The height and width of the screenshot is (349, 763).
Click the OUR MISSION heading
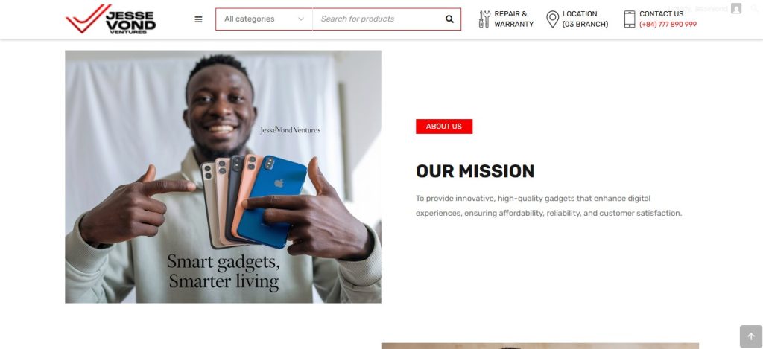475,171
